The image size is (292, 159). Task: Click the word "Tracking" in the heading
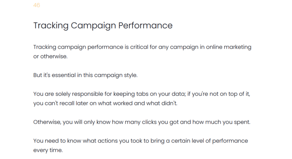[x=51, y=26]
